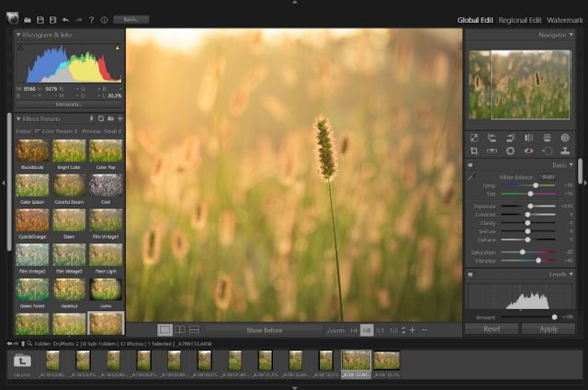Toggle the highlight clipping yellow triangle

pos(118,48)
